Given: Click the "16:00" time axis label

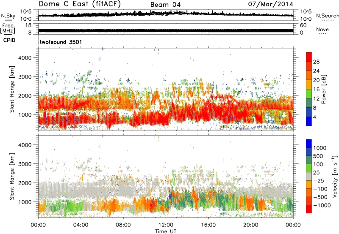Looking at the screenshot, I should 208,225.
